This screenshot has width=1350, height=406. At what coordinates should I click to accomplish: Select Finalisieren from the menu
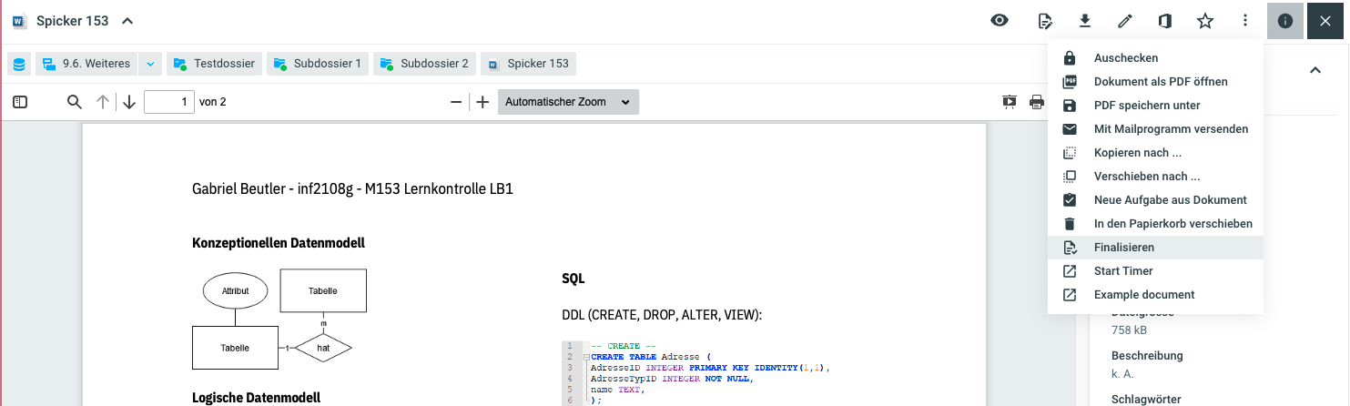click(1123, 248)
